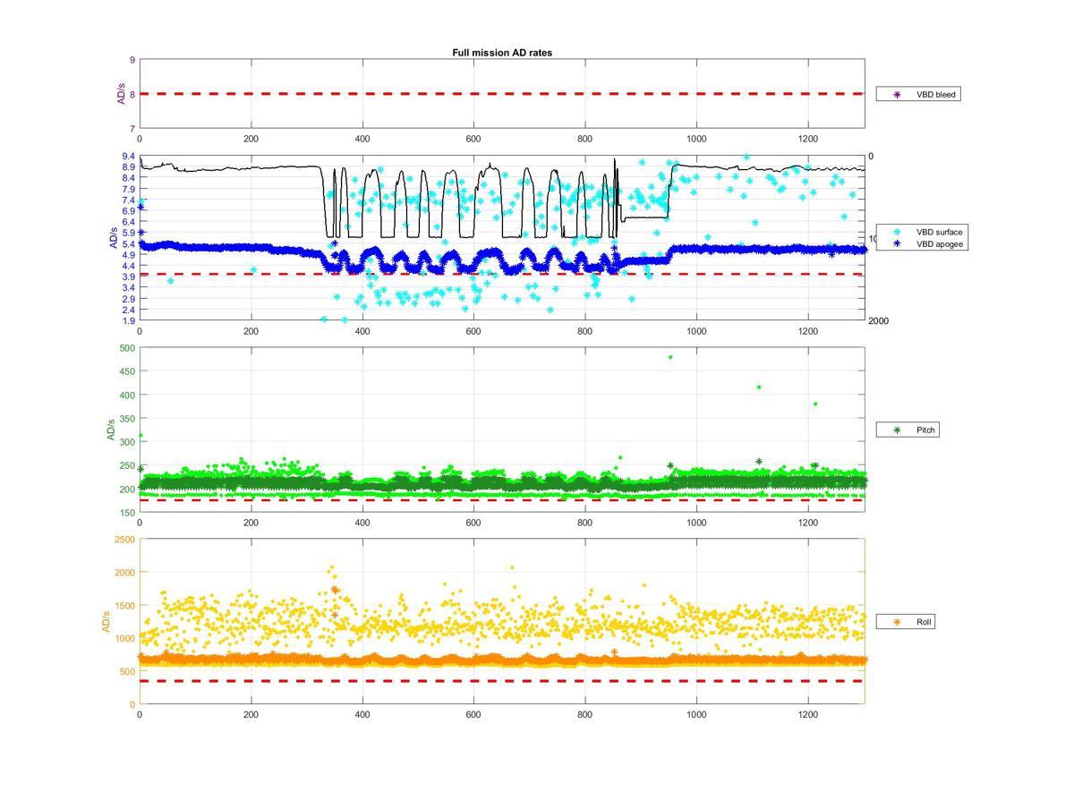This screenshot has width=1074, height=792.
Task: Click the green star marker in Pitch legend
Action: 897,430
